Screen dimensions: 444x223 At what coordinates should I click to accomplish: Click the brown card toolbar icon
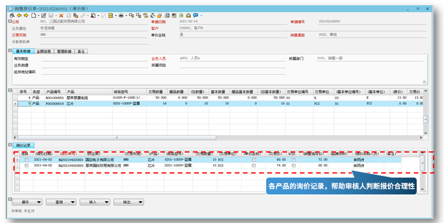pyautogui.click(x=174, y=16)
